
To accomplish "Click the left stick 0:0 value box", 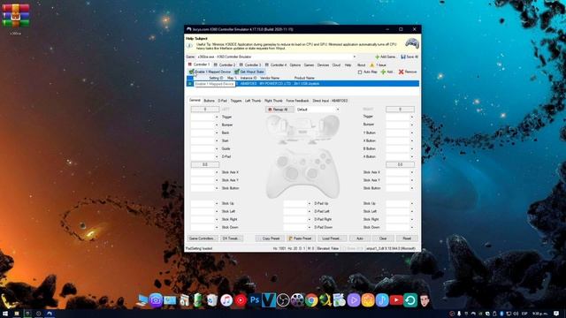I will click(204, 165).
